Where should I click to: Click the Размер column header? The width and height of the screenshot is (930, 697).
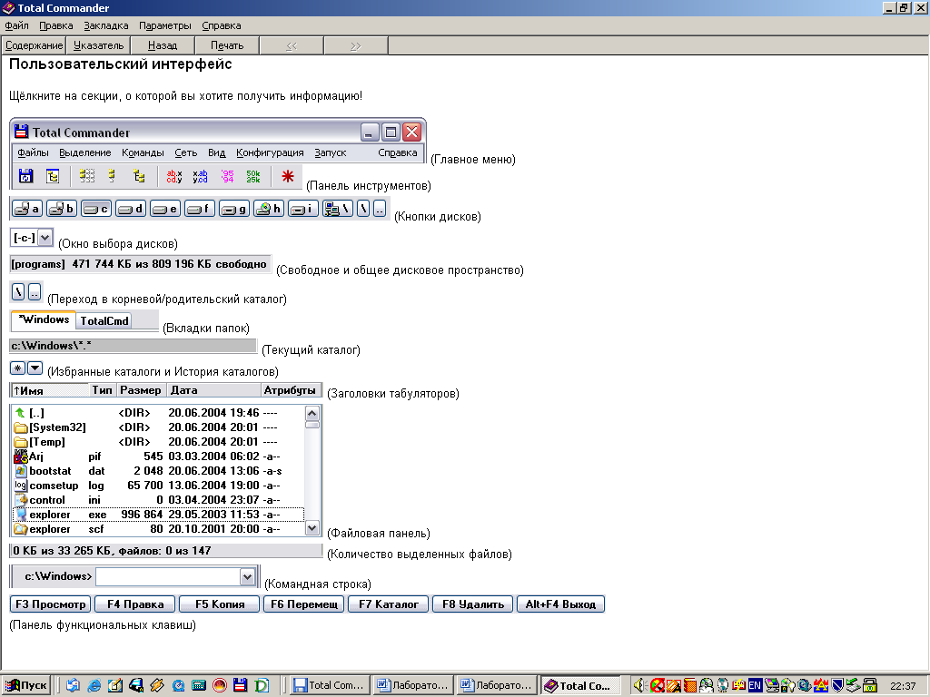click(x=142, y=390)
